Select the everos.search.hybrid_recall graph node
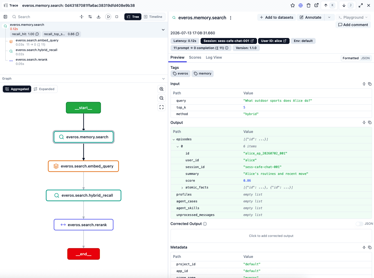The image size is (374, 278). (84, 196)
